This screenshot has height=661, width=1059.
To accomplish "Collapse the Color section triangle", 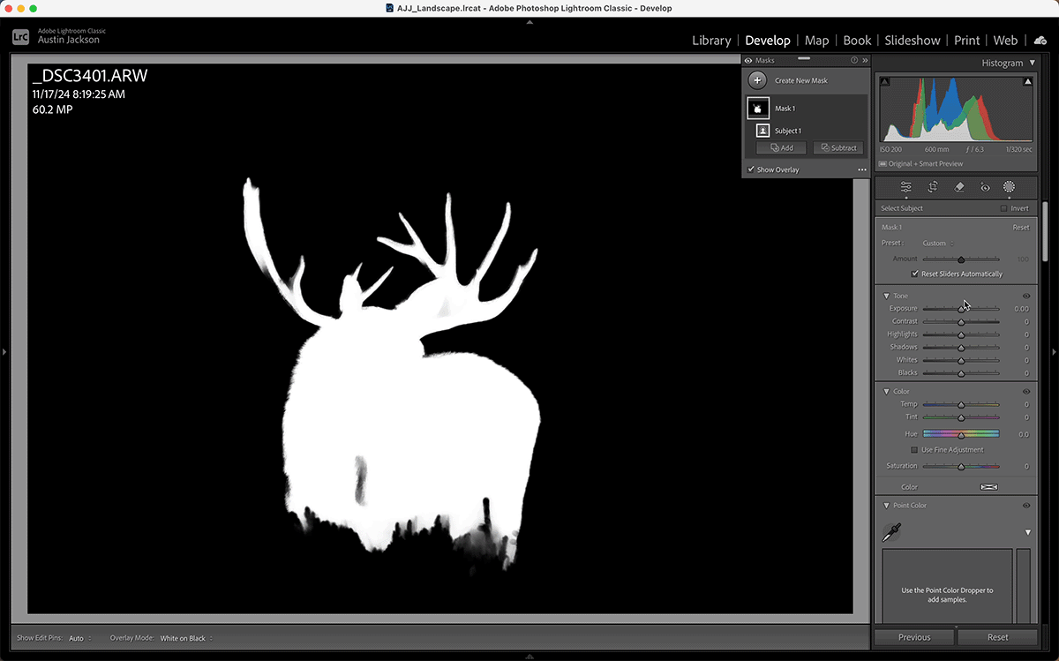I will pyautogui.click(x=886, y=391).
